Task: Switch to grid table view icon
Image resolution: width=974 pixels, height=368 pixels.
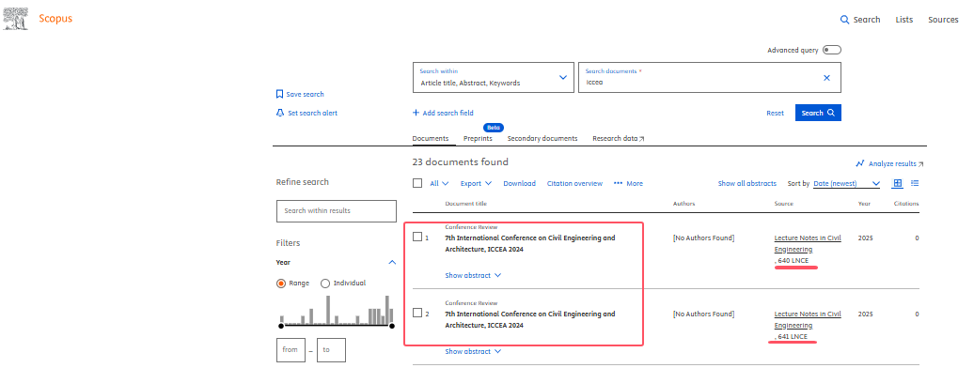Action: [897, 183]
